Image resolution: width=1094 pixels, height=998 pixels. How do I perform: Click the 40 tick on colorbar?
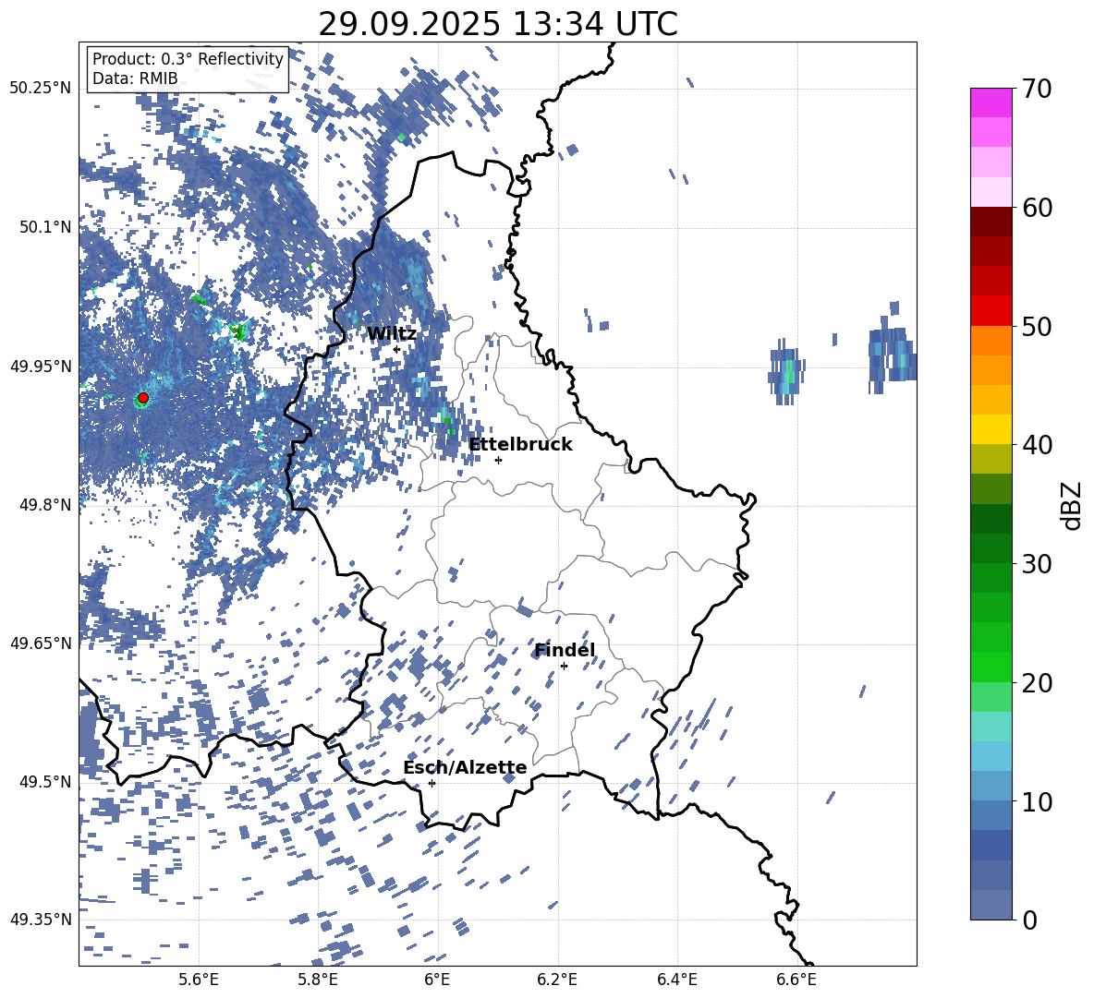point(1037,445)
